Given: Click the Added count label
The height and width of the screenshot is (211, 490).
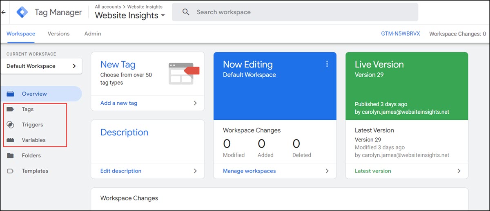Looking at the screenshot, I should [265, 155].
